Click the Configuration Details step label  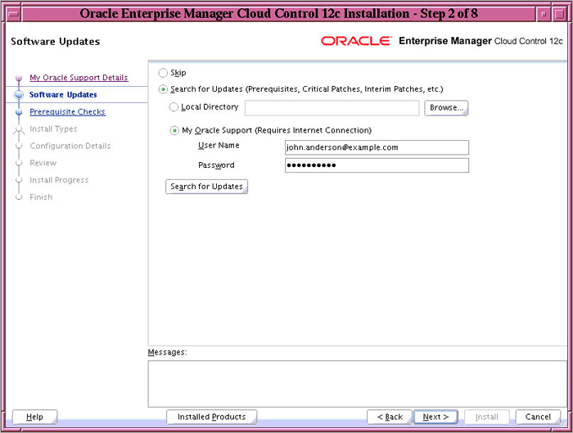coord(70,146)
